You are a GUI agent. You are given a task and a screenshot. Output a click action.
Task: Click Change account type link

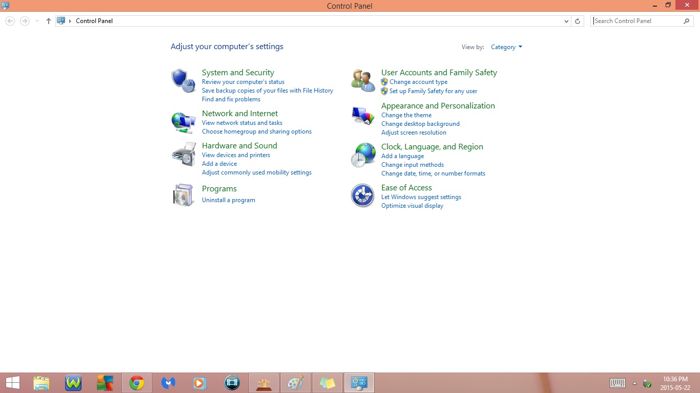click(418, 82)
